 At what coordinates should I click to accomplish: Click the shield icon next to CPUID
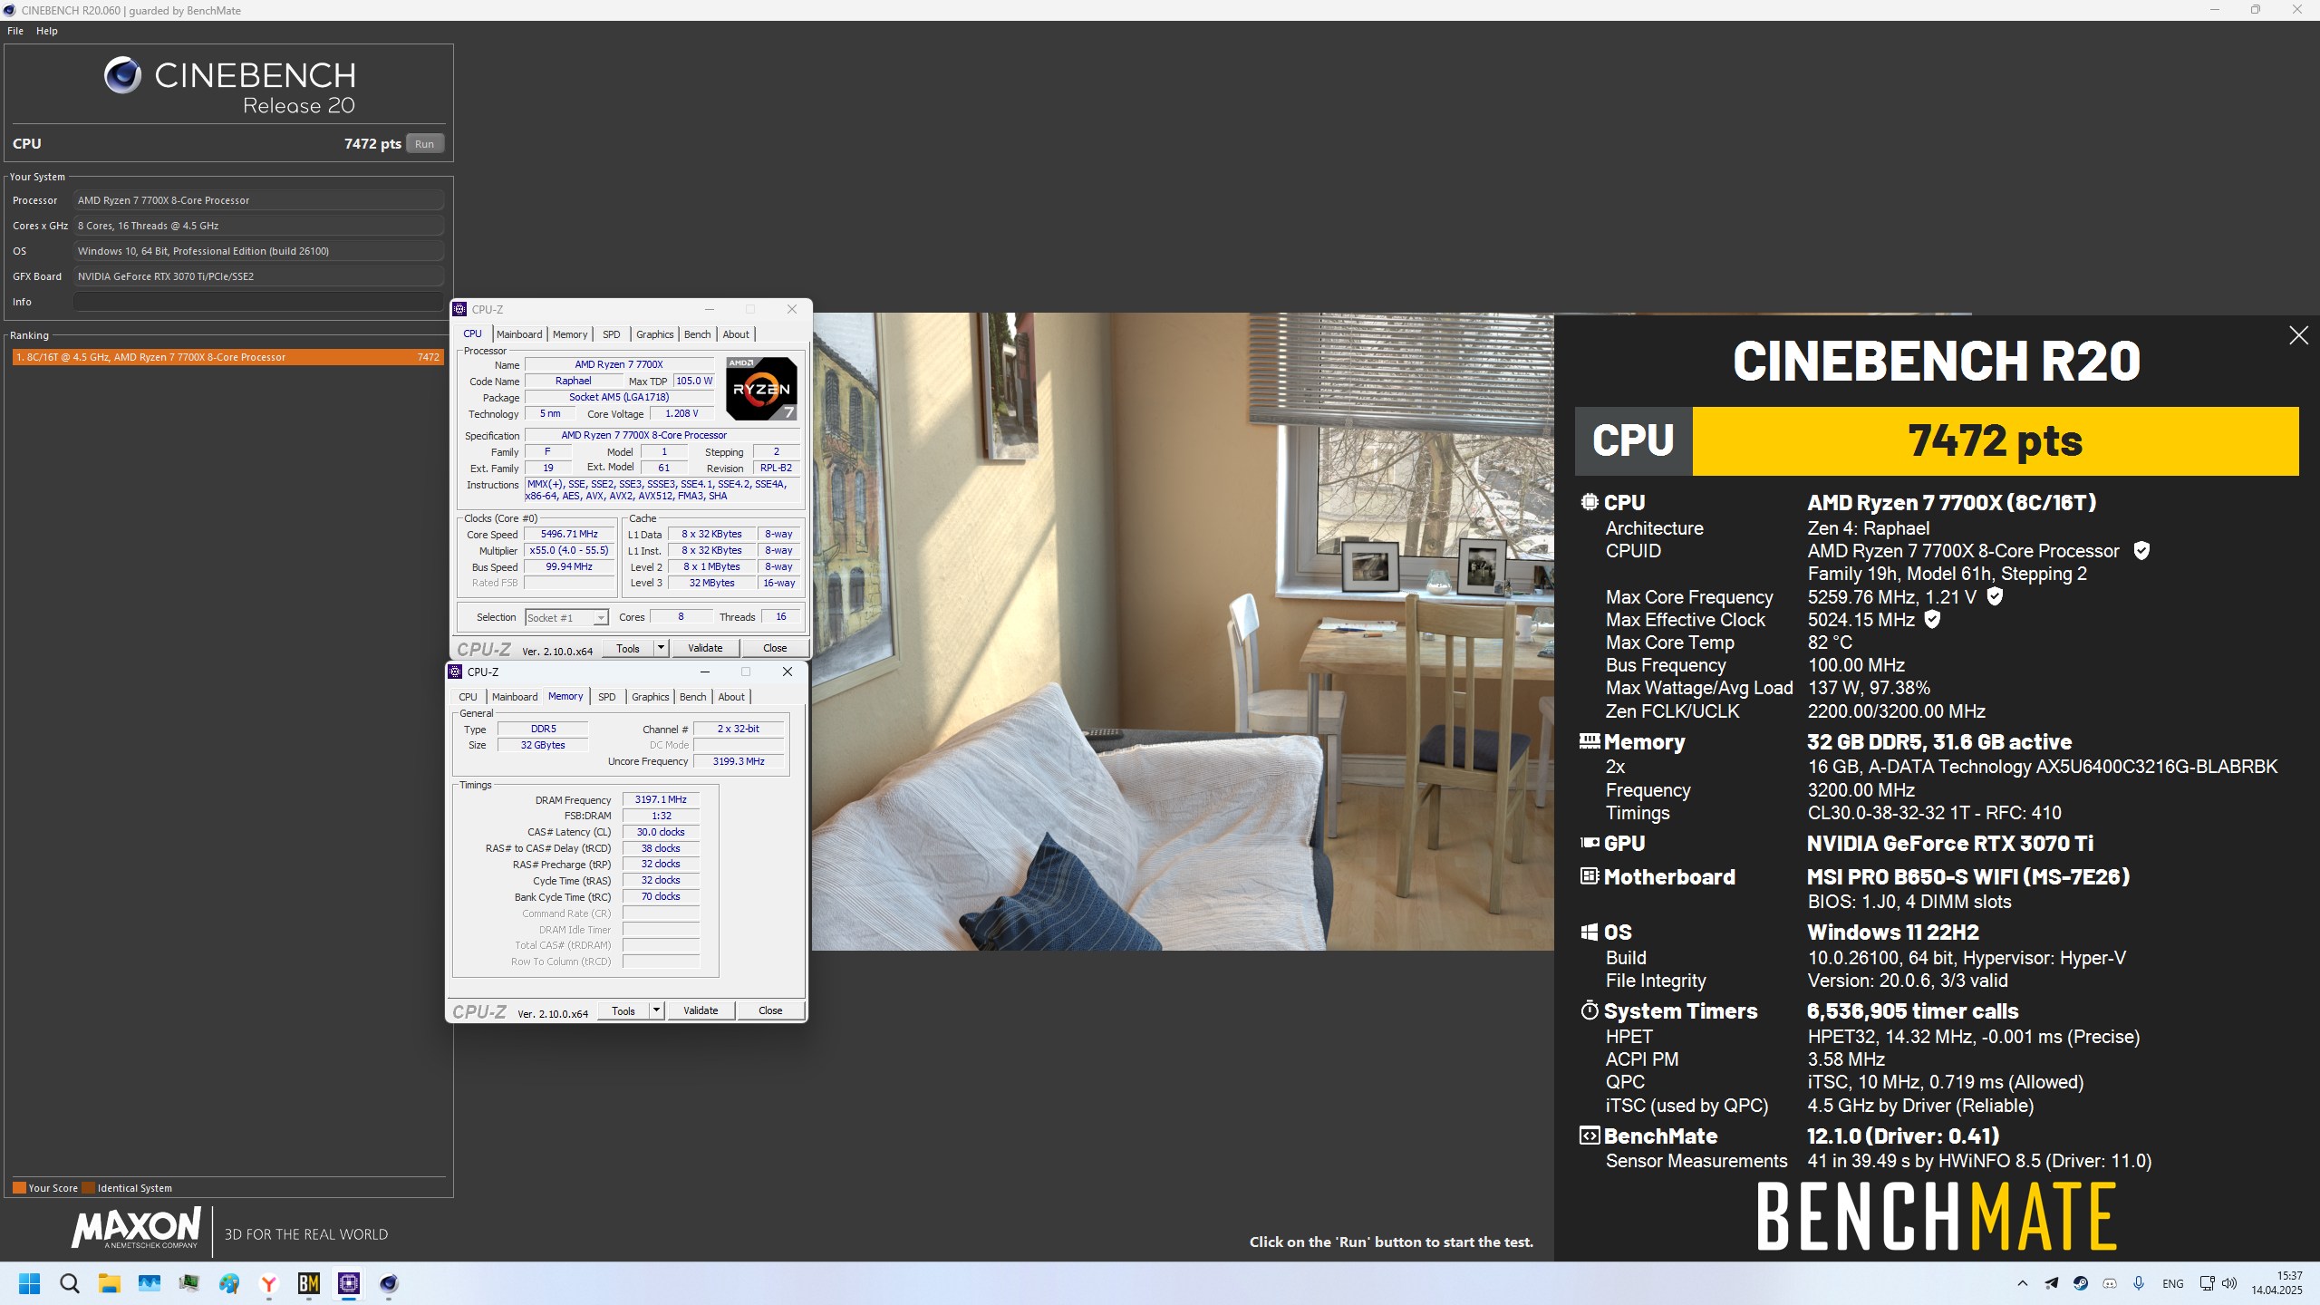2141,550
